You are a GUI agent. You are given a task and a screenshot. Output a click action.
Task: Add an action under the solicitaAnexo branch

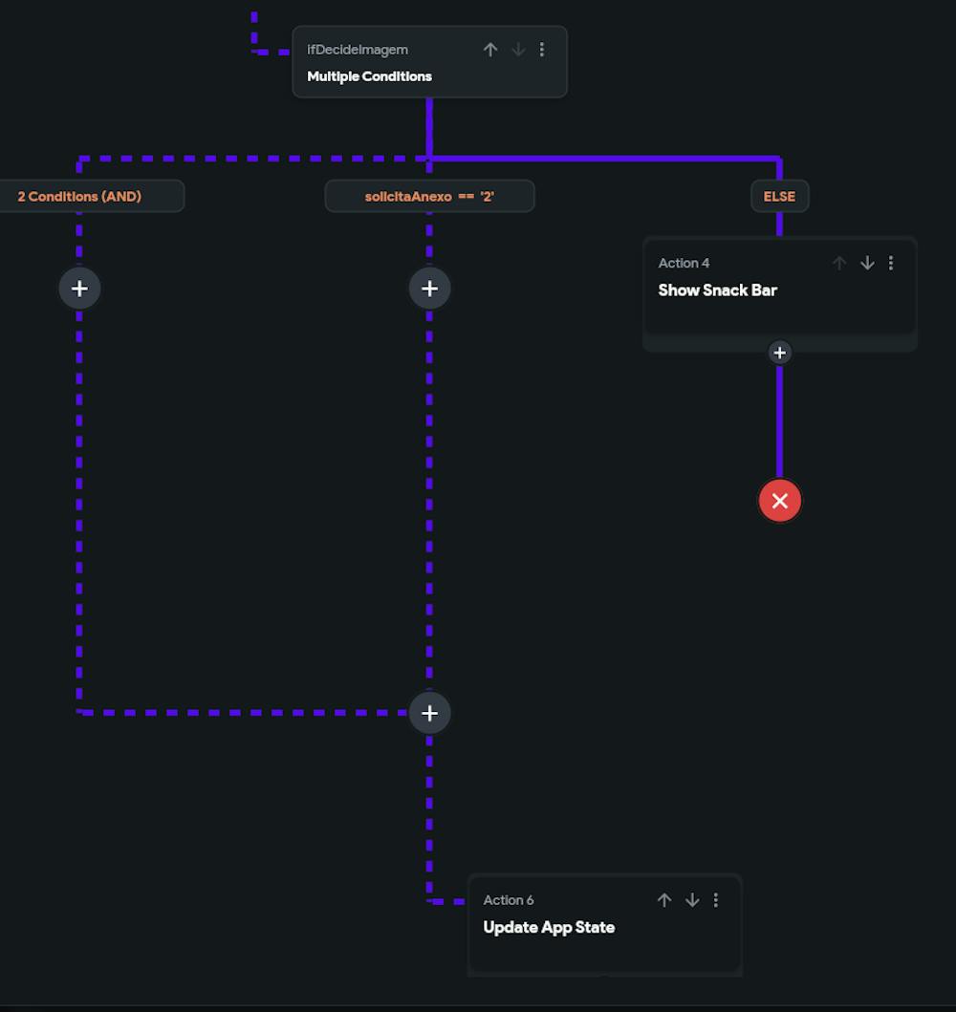point(429,288)
